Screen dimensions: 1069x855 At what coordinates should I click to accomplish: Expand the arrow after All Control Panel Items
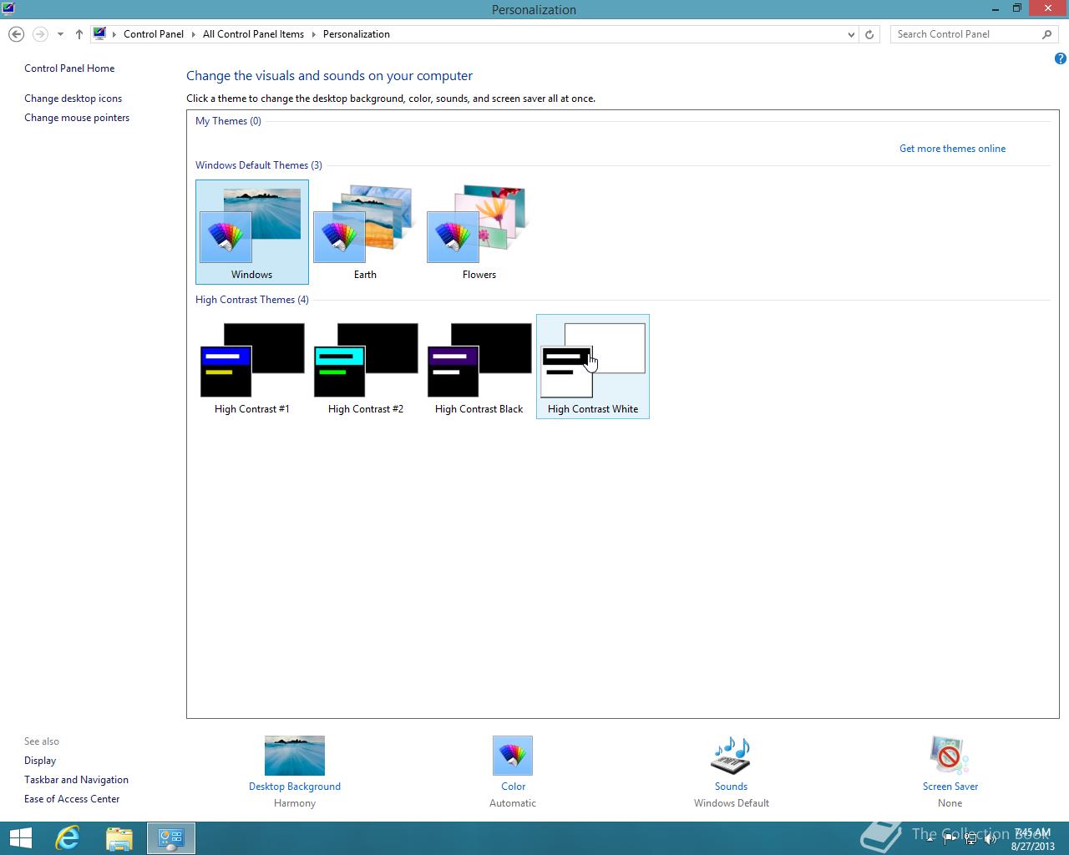(x=314, y=34)
